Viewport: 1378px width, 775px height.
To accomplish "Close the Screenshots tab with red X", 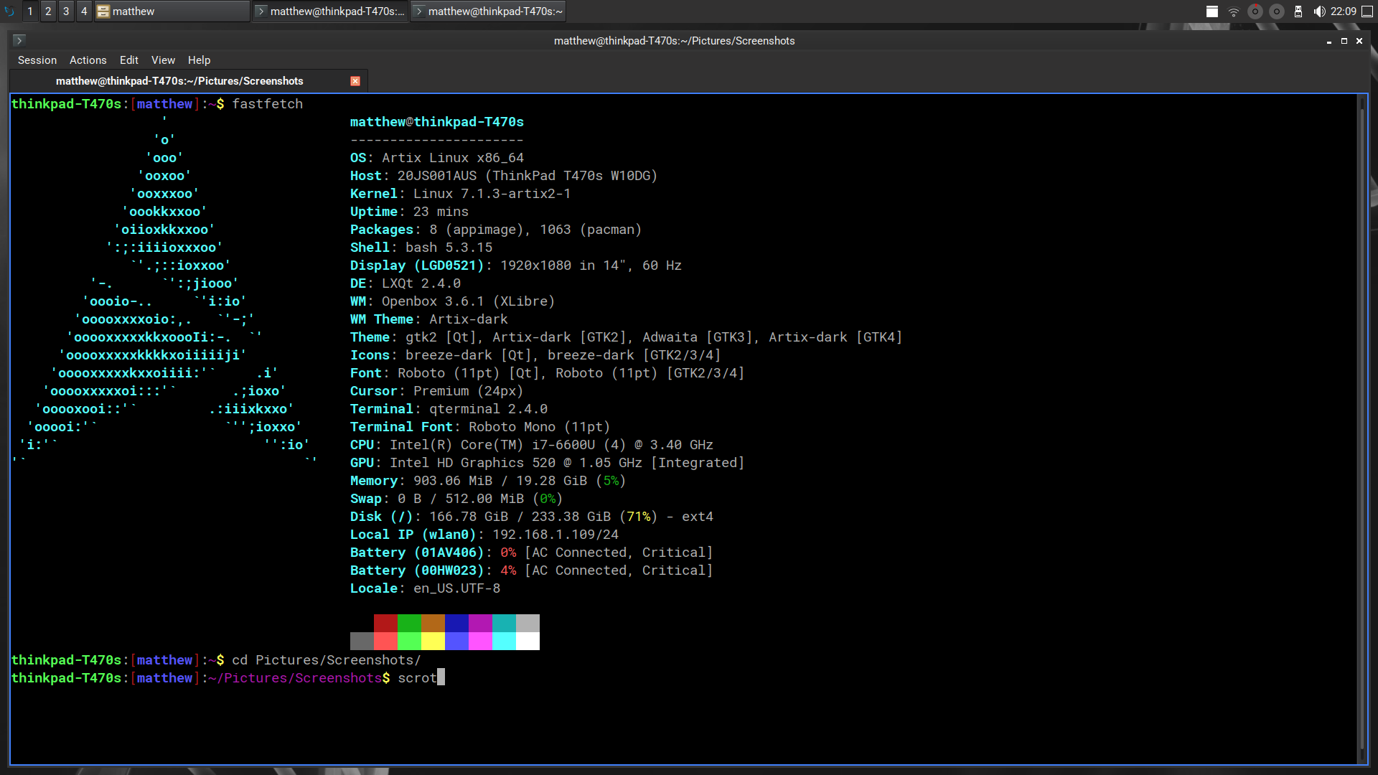I will [355, 81].
